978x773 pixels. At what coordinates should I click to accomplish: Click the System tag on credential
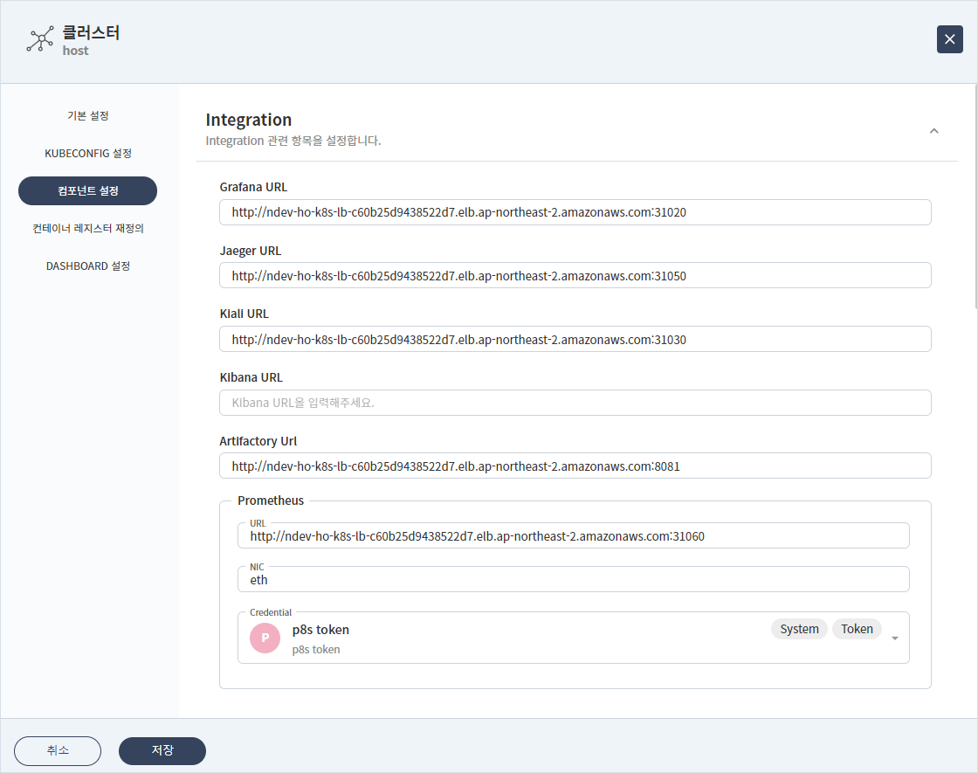[799, 629]
